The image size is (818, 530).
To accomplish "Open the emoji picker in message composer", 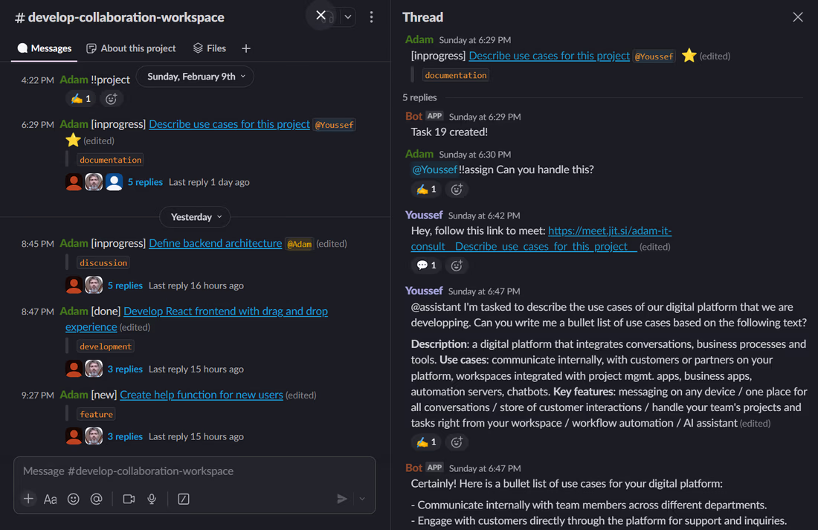I will [74, 499].
